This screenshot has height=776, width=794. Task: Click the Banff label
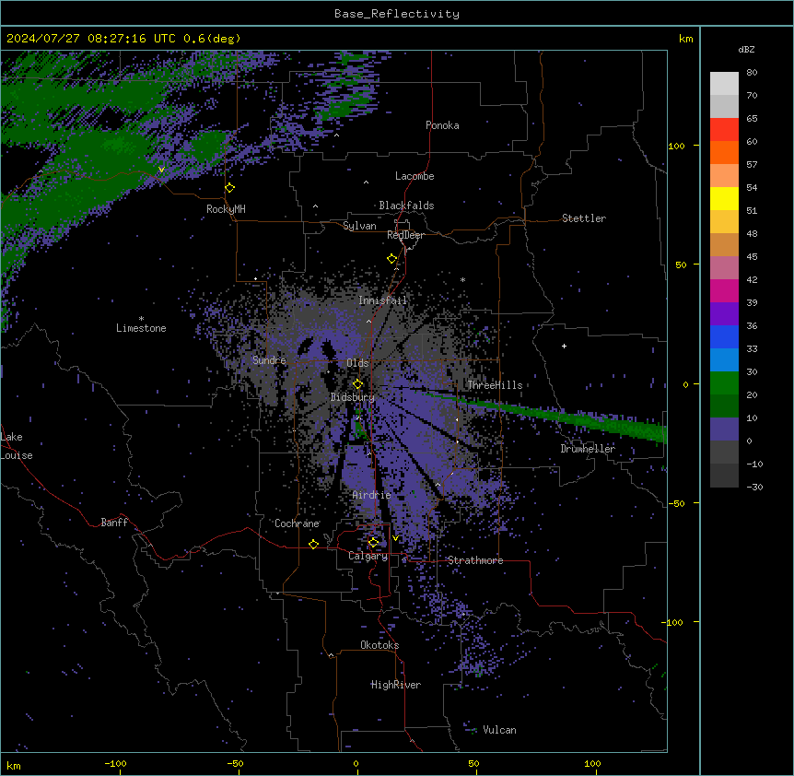[114, 523]
